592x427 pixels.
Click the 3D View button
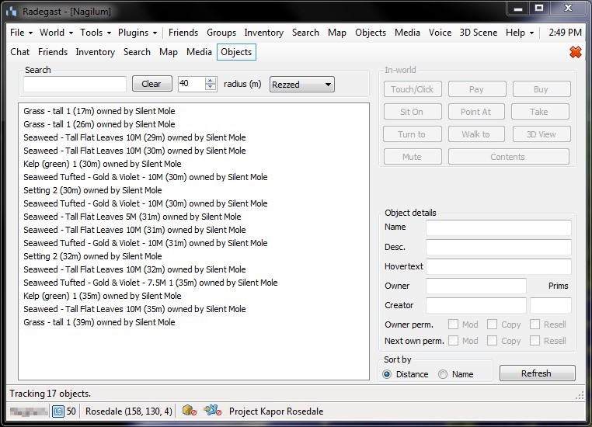tap(542, 134)
